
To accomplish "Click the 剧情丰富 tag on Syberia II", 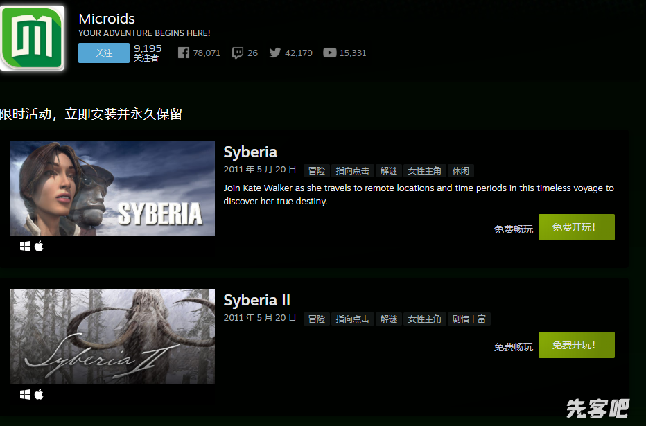I will 469,319.
